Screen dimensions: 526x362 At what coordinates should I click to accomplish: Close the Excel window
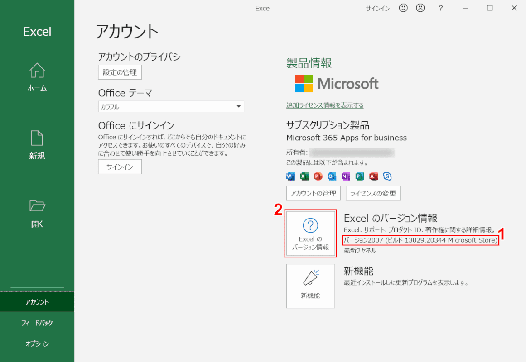click(x=514, y=8)
